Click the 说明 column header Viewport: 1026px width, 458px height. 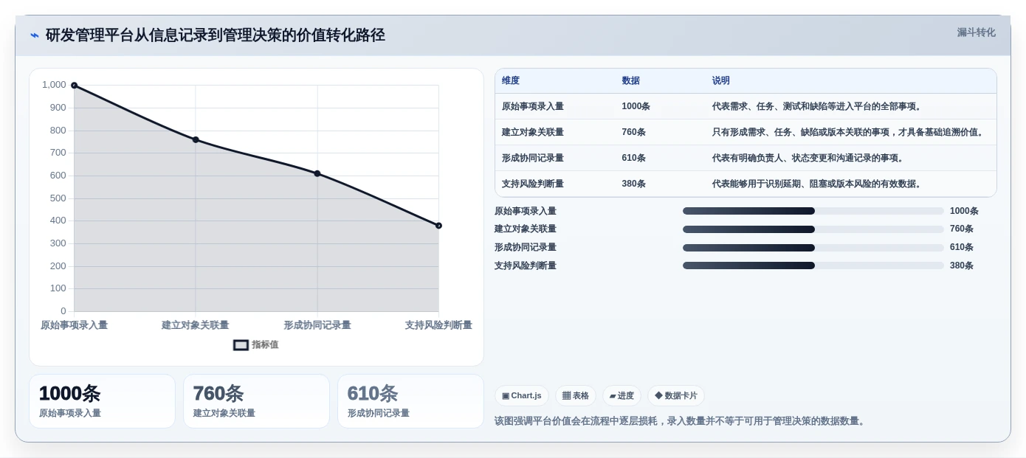tap(721, 81)
